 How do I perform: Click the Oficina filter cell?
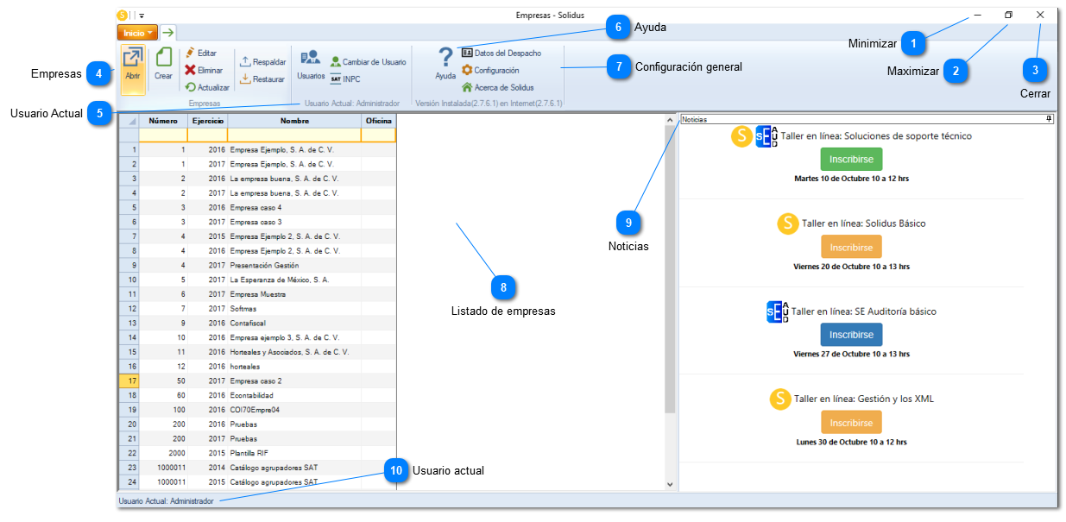point(379,135)
